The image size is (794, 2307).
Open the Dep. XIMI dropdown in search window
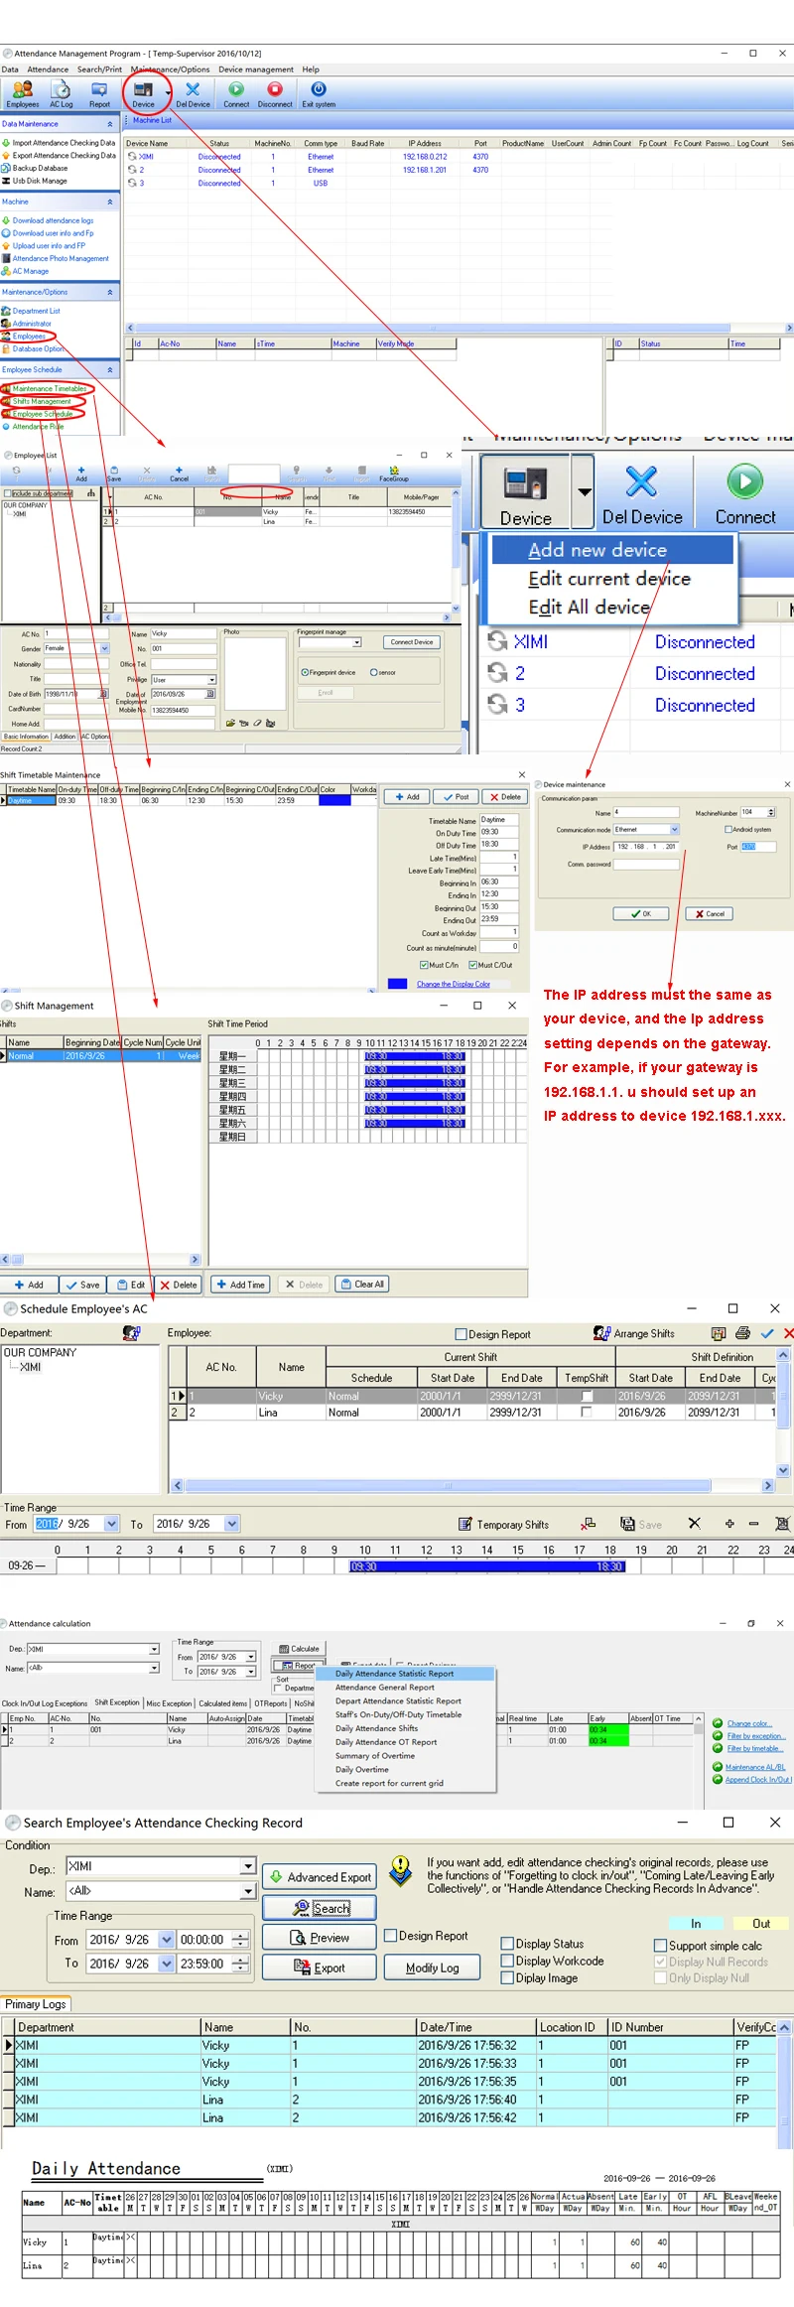click(248, 1866)
